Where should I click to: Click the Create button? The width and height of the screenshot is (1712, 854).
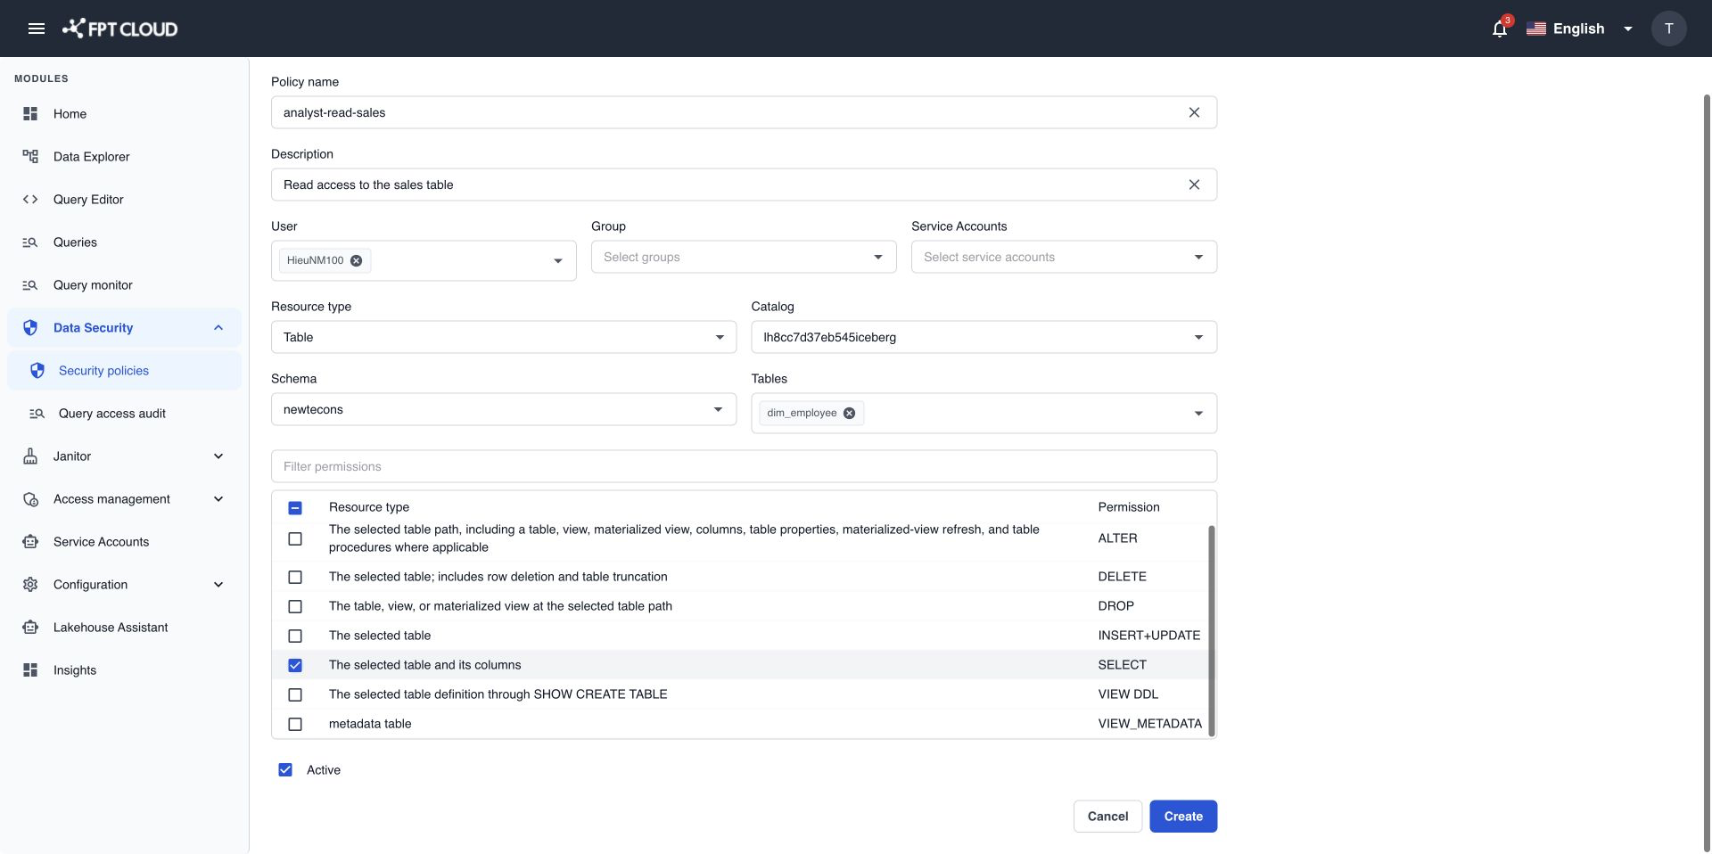1183,817
